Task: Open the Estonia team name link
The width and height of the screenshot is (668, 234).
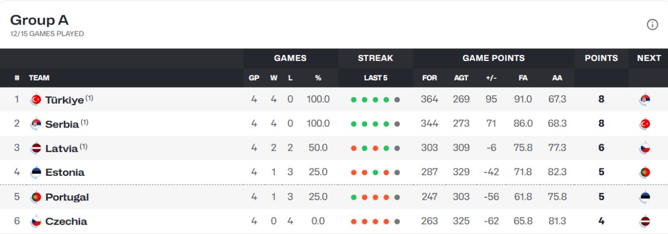Action: [x=65, y=172]
